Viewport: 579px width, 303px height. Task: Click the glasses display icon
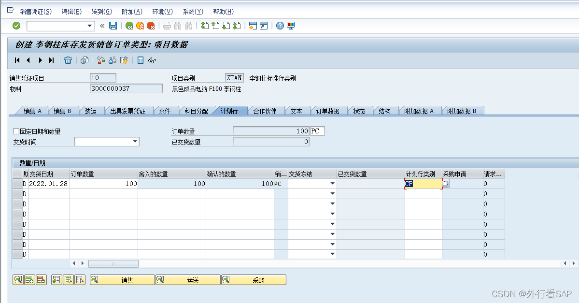point(152,60)
